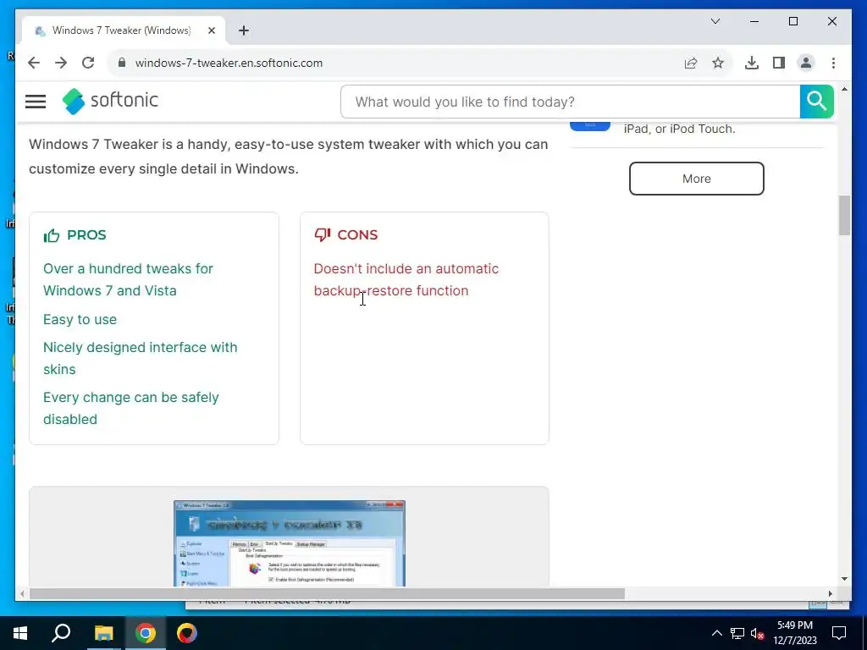Viewport: 867px width, 650px height.
Task: Select the Windows 7 Tweaker tab
Action: click(124, 30)
